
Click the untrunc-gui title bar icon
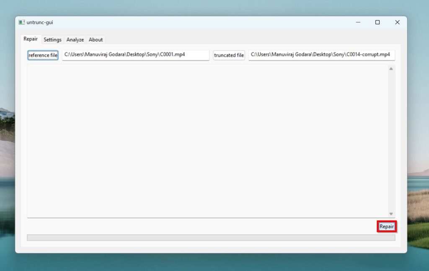[x=22, y=23]
